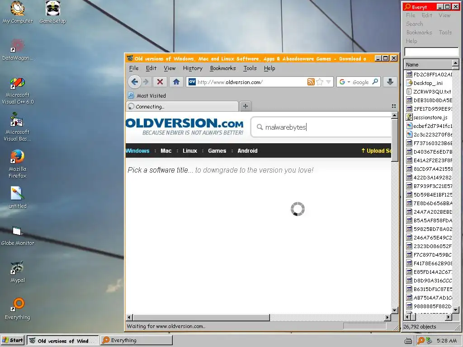Open a new tab with plus button

(246, 106)
